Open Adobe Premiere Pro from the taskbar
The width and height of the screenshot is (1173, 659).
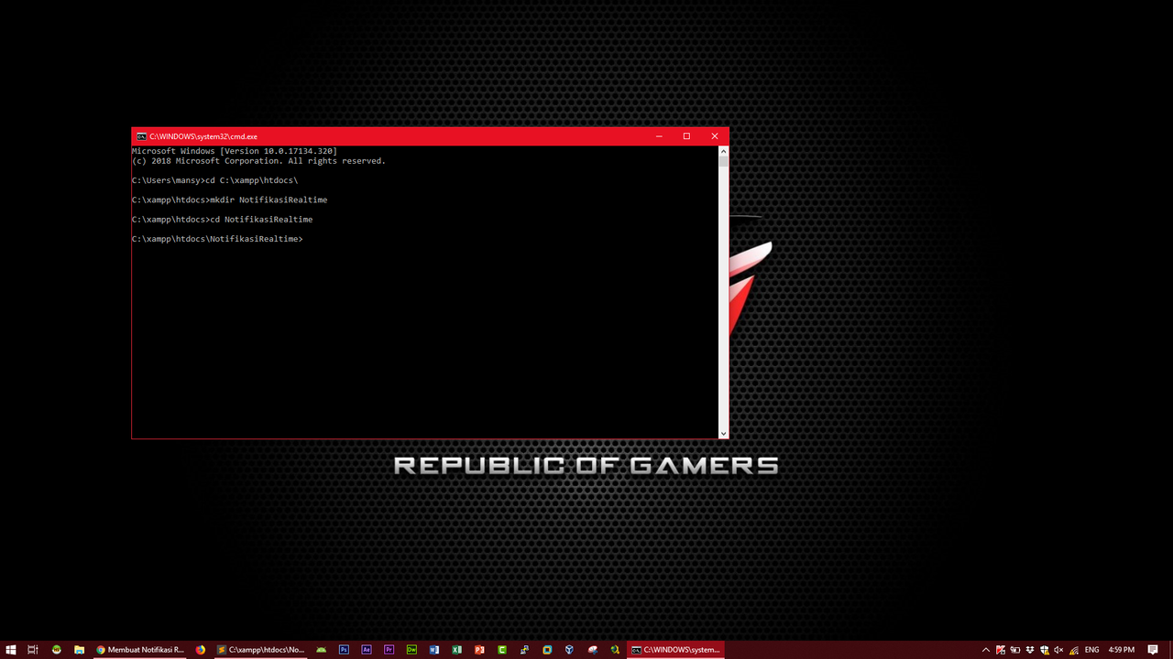tap(389, 650)
